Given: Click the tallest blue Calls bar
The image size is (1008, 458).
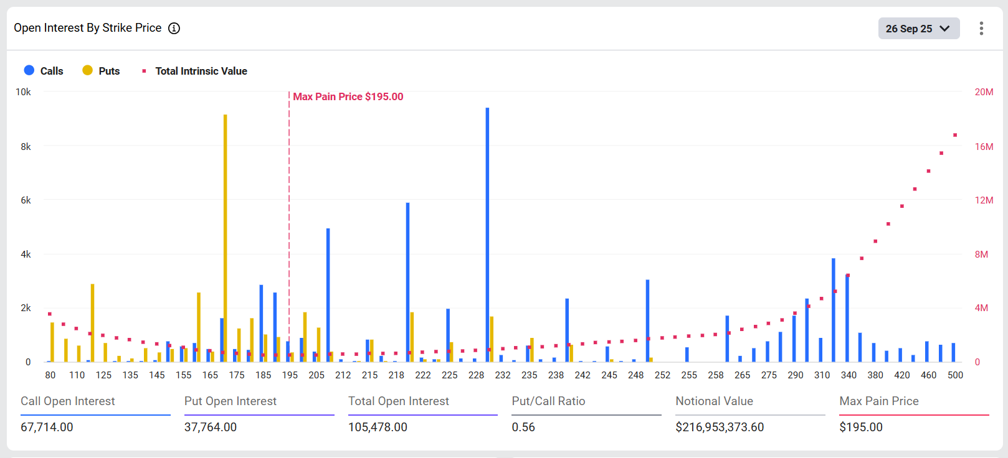Looking at the screenshot, I should pyautogui.click(x=487, y=236).
